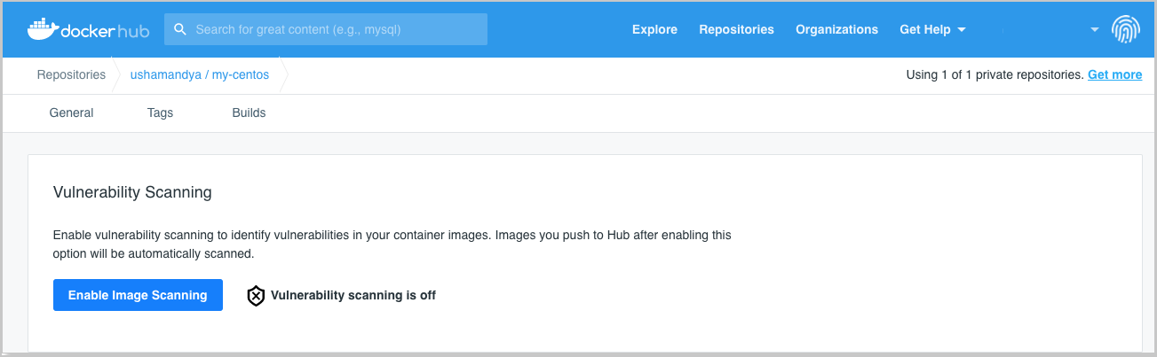Click Explore in the top navigation
1157x357 pixels.
tap(654, 29)
